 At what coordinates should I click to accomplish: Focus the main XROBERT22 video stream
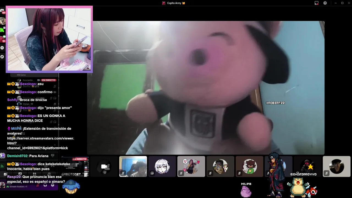tap(206, 88)
